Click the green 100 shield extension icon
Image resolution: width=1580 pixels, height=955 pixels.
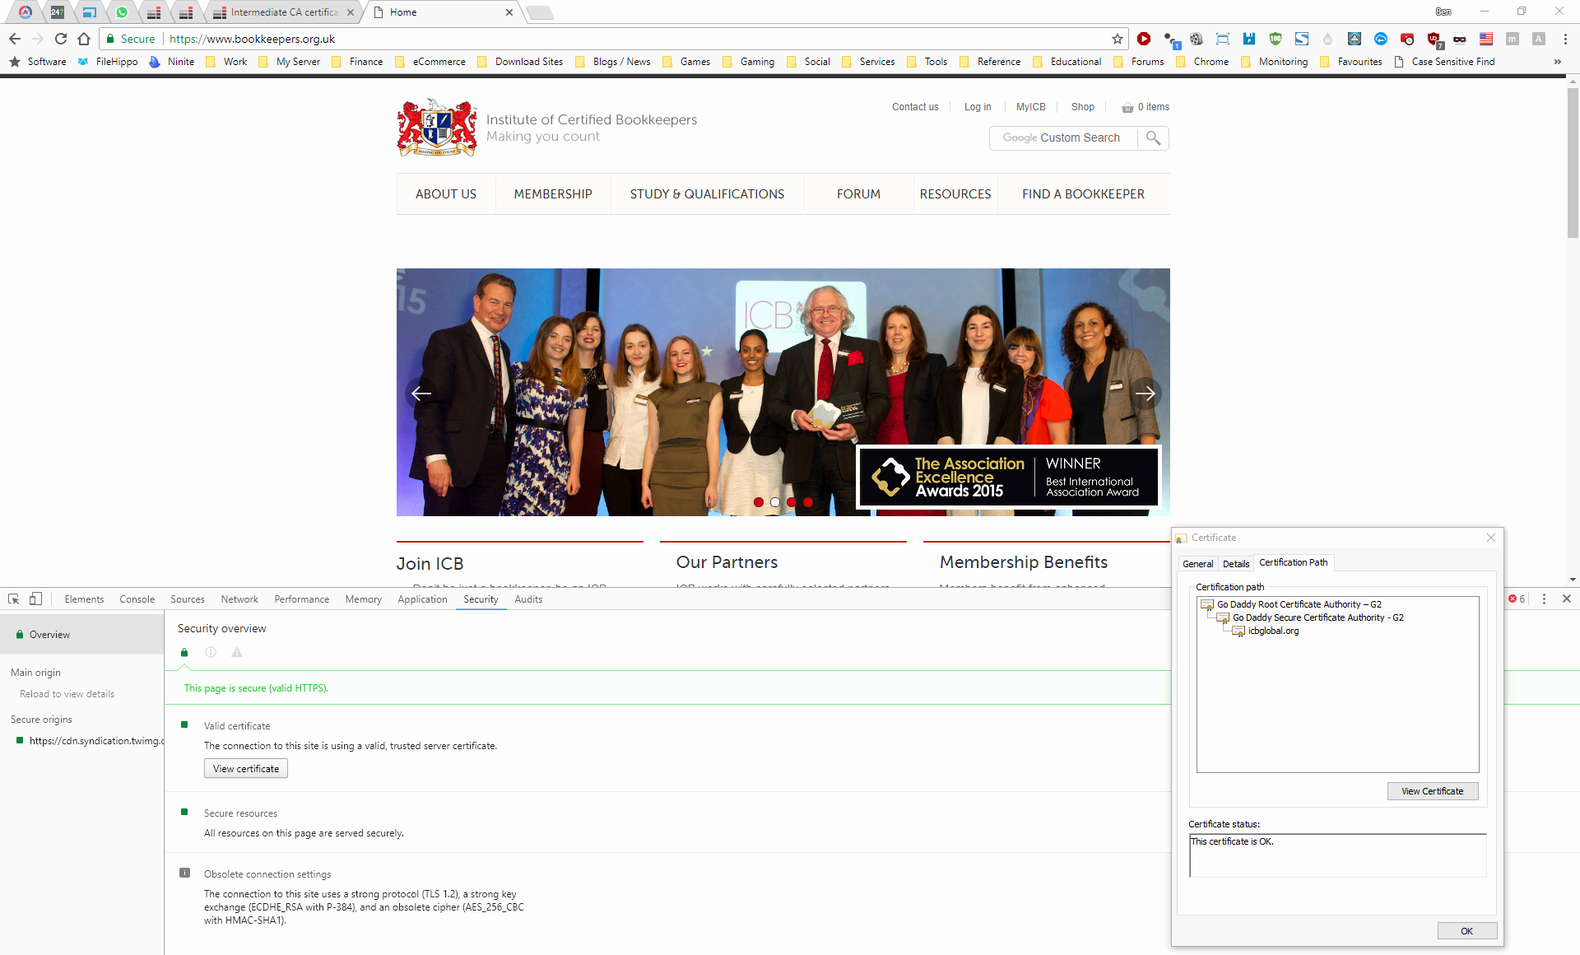(x=1276, y=39)
